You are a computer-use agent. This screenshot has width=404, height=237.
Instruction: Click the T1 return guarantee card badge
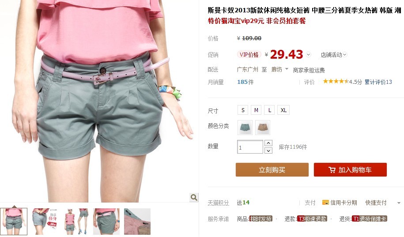[x=369, y=219]
